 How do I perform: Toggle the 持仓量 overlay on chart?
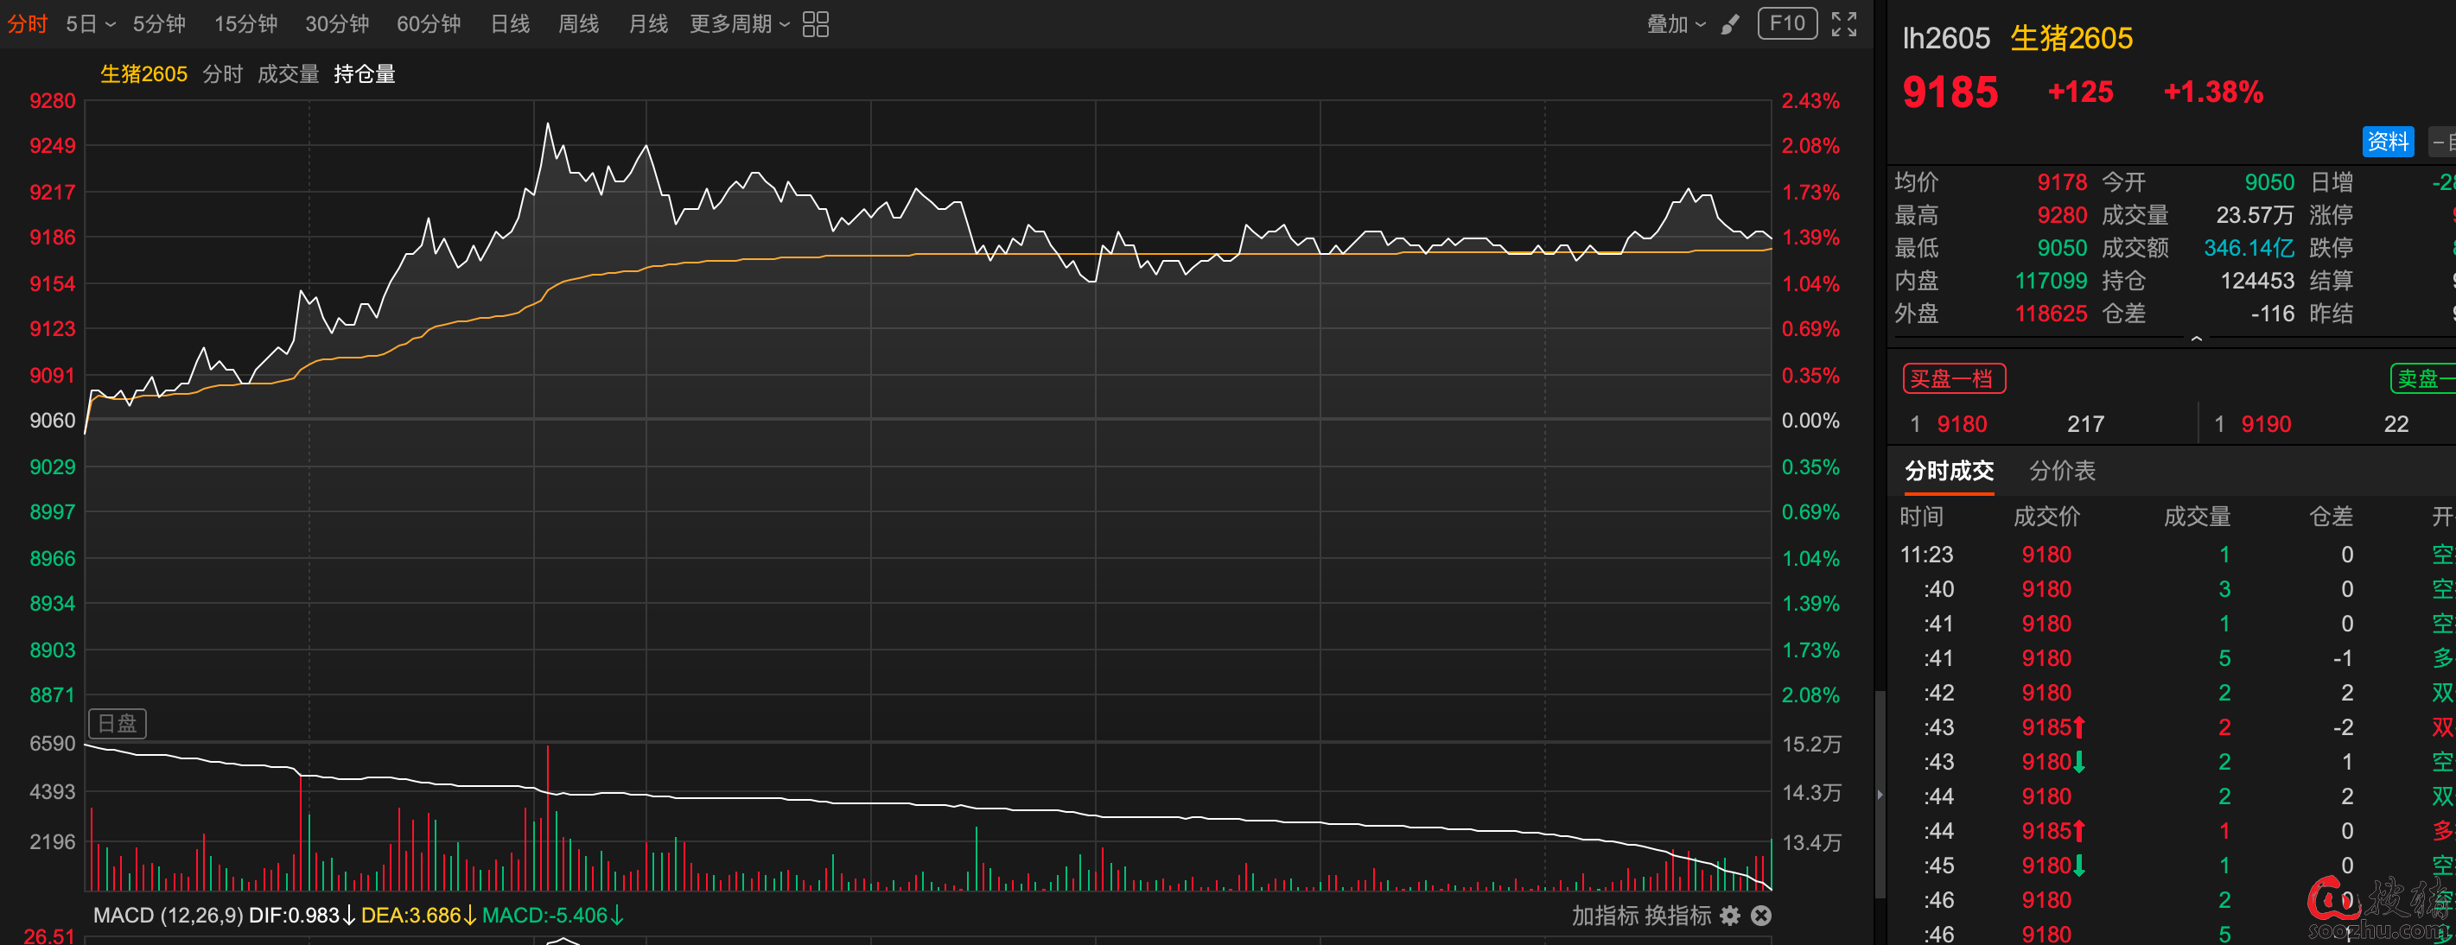pos(364,74)
